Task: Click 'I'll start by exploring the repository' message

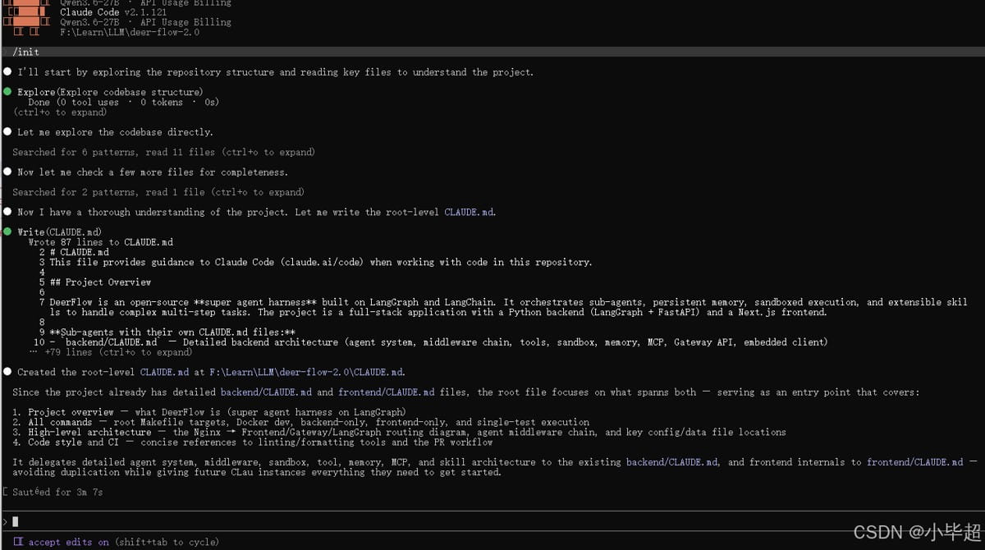Action: pos(275,72)
